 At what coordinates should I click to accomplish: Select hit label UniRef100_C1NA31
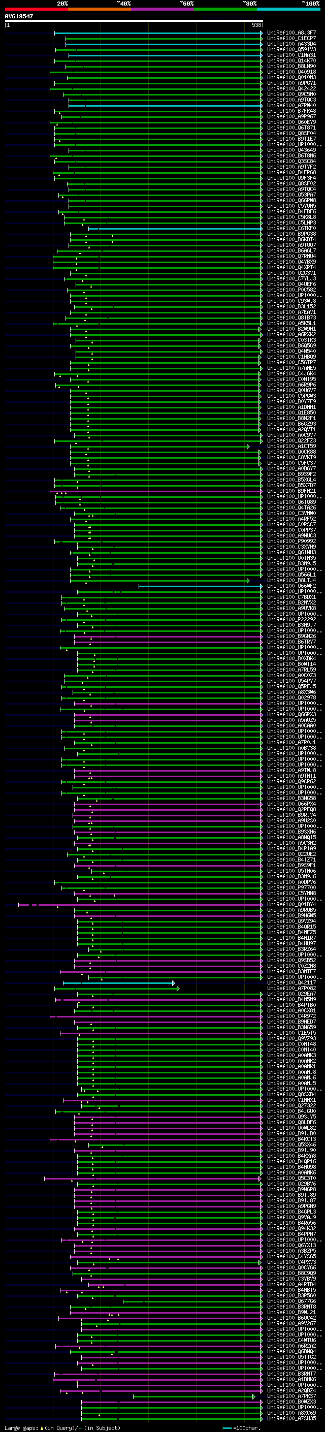(291, 55)
